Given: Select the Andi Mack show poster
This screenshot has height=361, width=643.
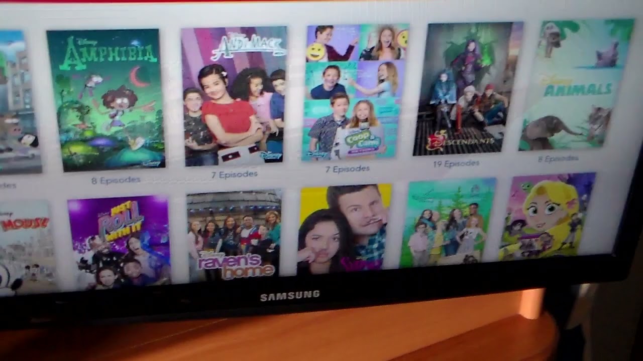Looking at the screenshot, I should [234, 96].
